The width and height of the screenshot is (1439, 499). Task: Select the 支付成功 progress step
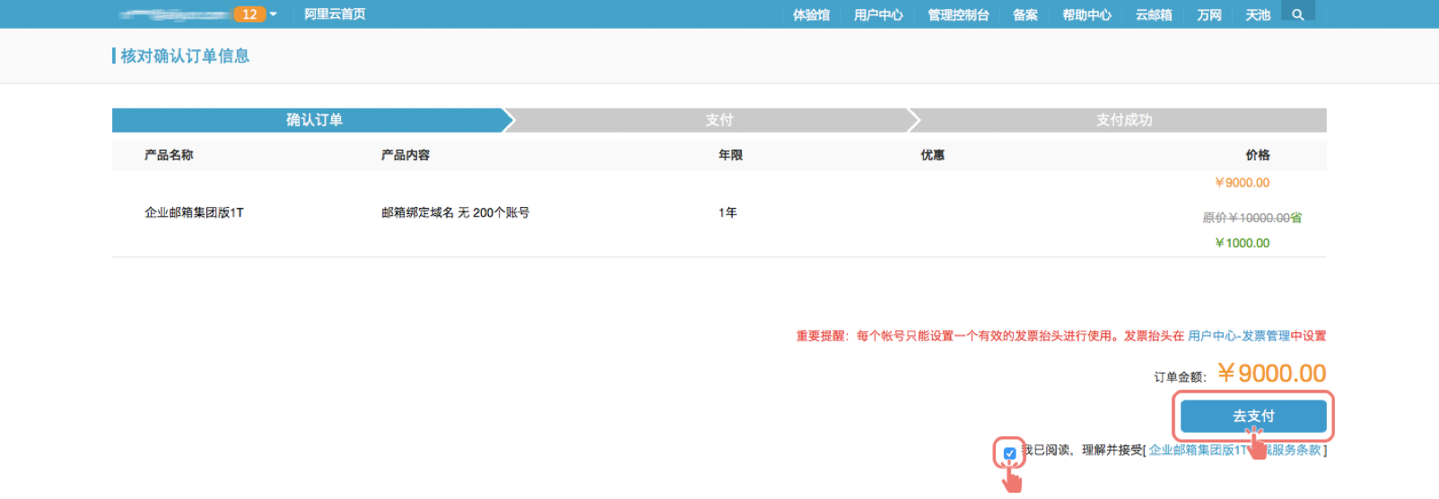pos(1123,120)
